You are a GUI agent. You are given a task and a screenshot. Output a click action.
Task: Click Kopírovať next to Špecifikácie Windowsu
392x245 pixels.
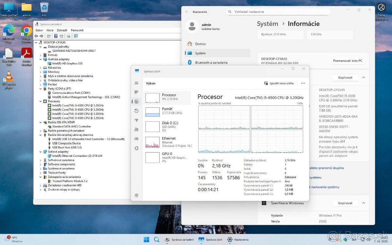[345, 203]
